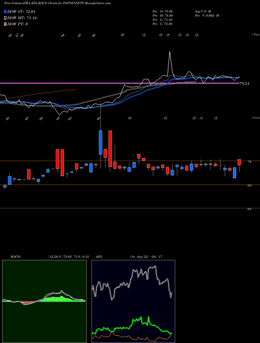Click the 'MACD:' panel heading

tap(16, 257)
